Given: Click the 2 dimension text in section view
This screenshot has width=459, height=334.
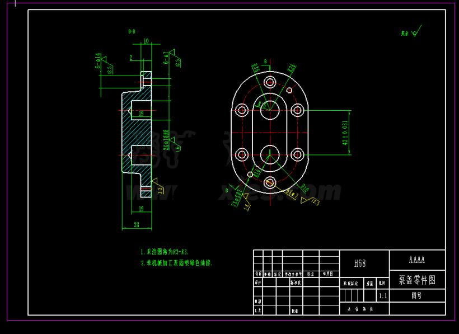Looking at the screenshot, I should (x=131, y=58).
